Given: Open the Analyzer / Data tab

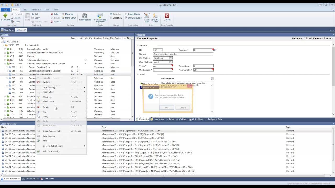Looking at the screenshot, I should (213, 119).
